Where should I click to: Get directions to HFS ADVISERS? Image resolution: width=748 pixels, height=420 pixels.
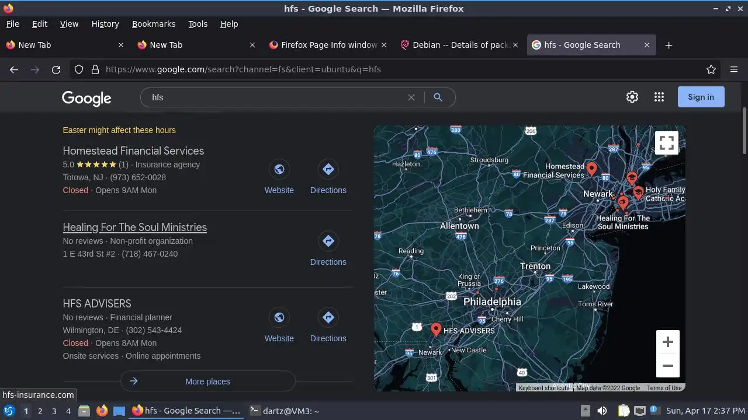(328, 317)
